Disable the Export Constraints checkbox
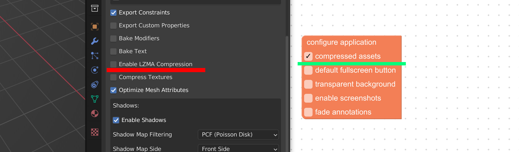This screenshot has height=152, width=519. pyautogui.click(x=113, y=13)
